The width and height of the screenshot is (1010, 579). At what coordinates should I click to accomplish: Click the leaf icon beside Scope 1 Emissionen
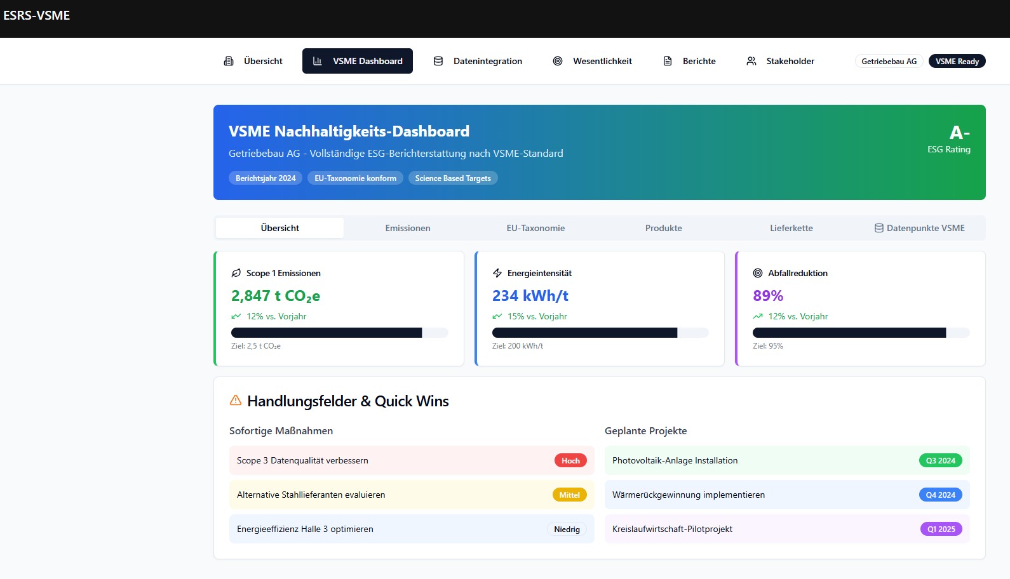pyautogui.click(x=236, y=273)
